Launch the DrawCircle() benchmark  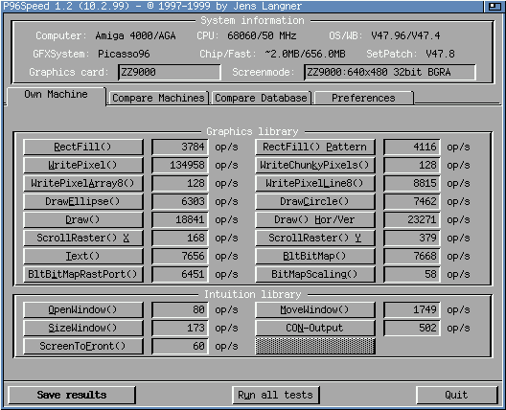click(x=315, y=201)
